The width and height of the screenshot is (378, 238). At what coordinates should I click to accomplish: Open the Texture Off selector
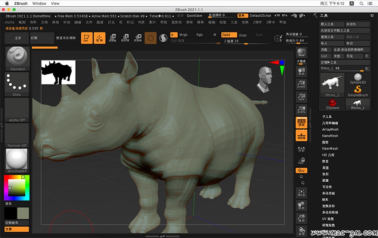tap(17, 135)
